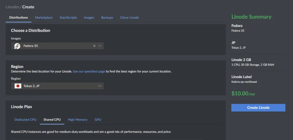Open the Fedora 35 images combo box
This screenshot has height=140, width=293.
click(x=54, y=46)
